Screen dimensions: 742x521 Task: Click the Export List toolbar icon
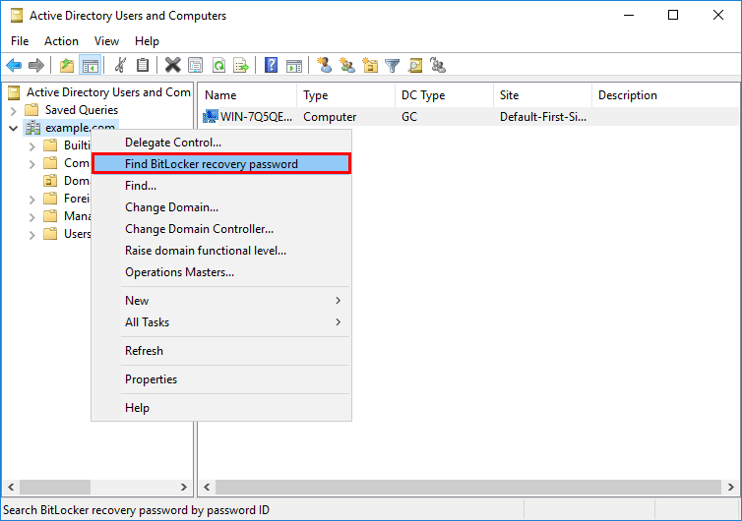(x=241, y=65)
